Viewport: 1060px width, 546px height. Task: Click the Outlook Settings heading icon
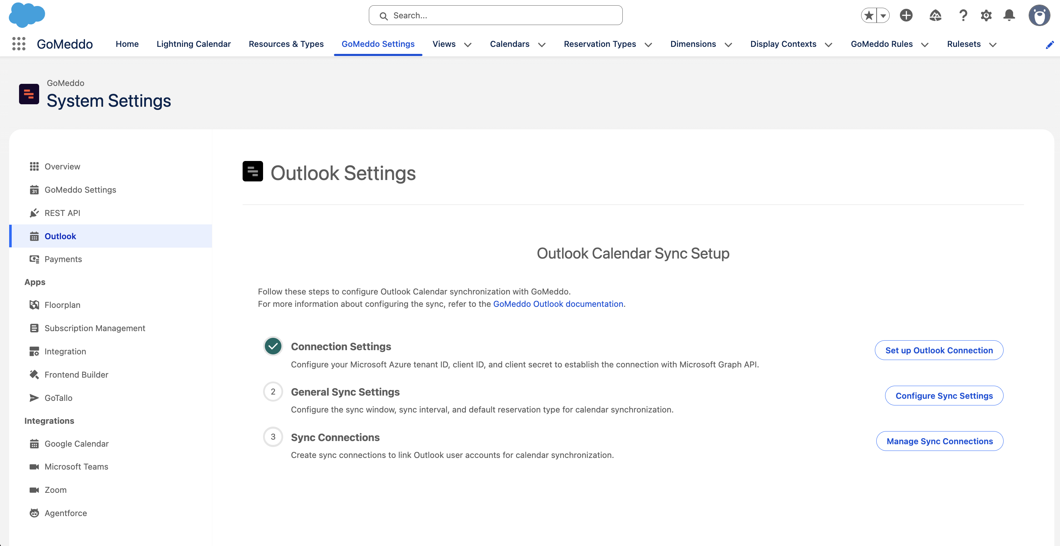(x=252, y=171)
